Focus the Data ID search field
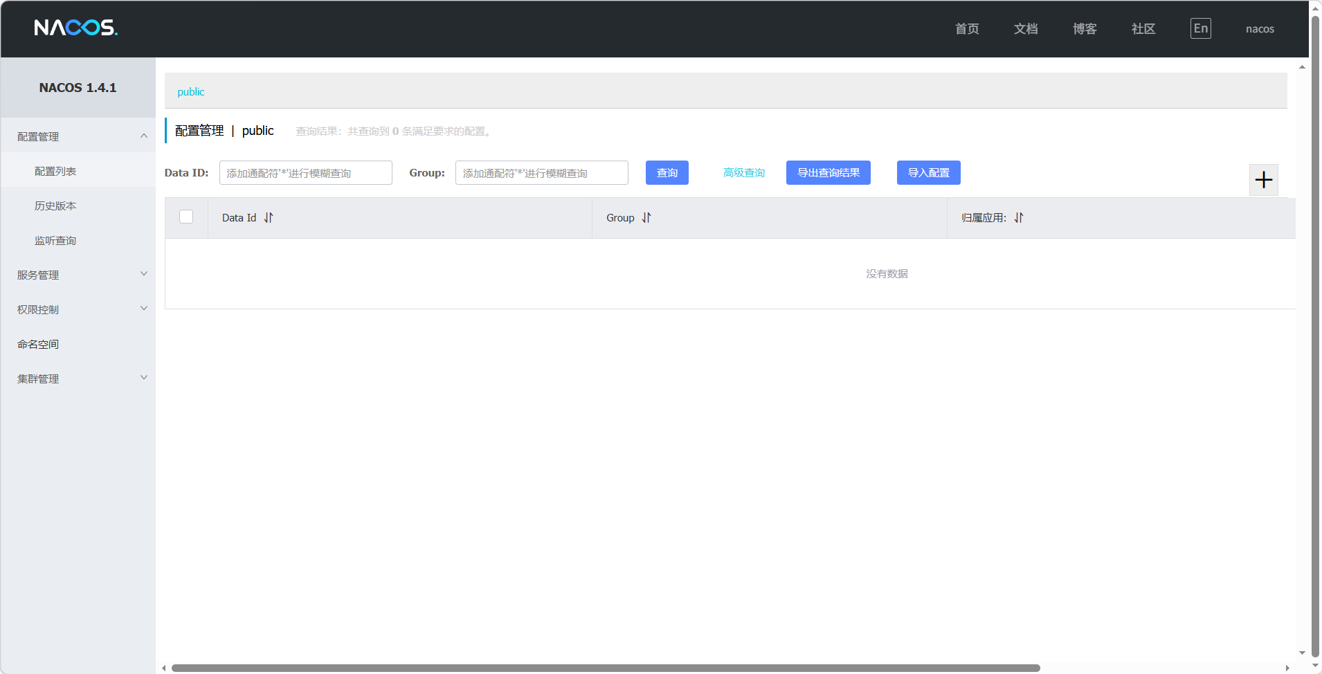This screenshot has height=674, width=1322. 306,173
